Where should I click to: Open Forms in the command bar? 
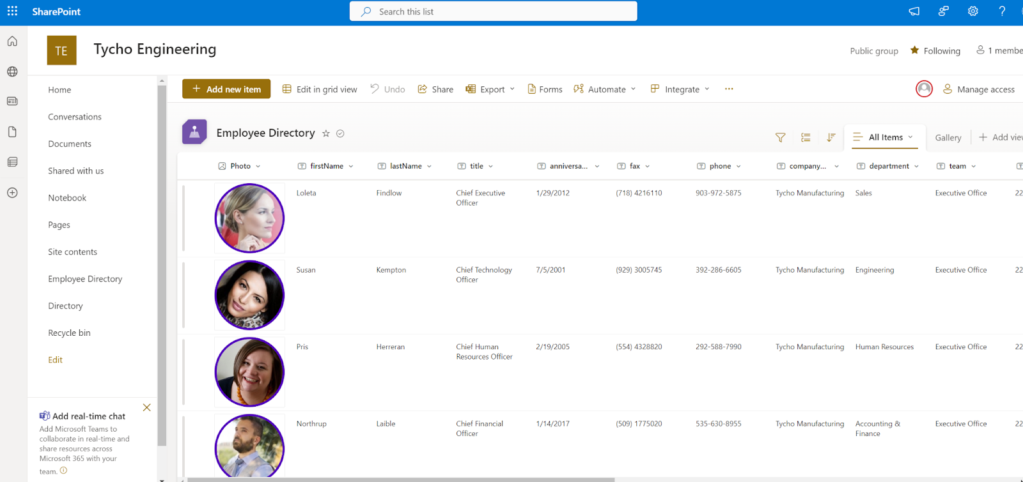(545, 89)
